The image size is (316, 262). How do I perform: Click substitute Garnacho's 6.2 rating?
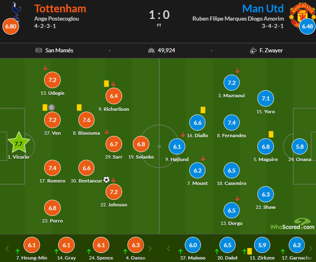pos(296,245)
